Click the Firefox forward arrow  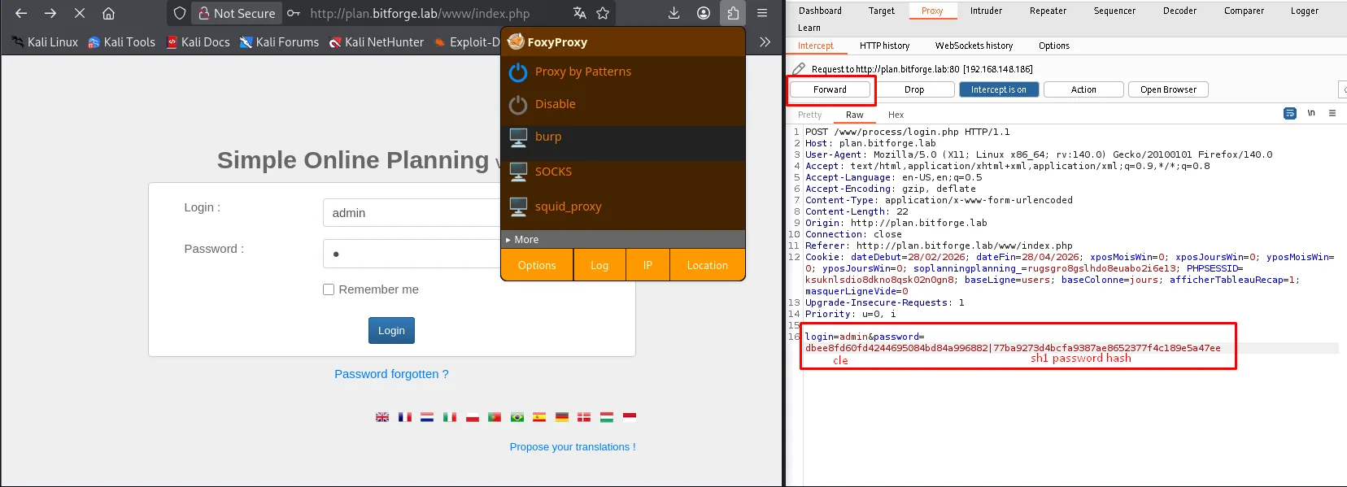tap(50, 13)
